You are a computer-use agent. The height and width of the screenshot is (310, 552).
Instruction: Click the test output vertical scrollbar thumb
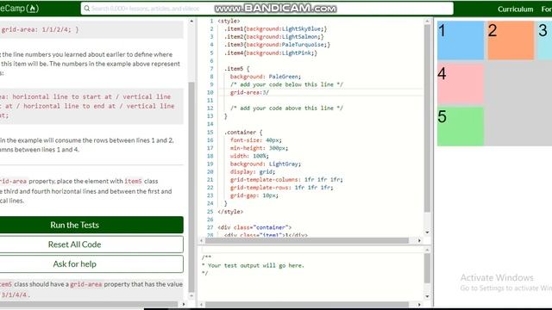tap(427, 269)
